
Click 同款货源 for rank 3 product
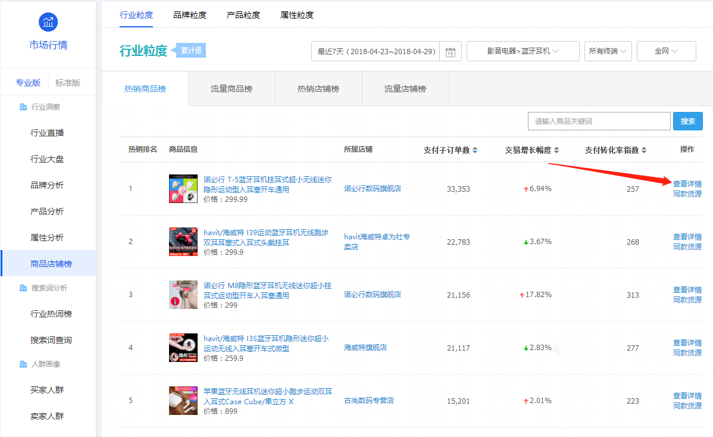(687, 299)
